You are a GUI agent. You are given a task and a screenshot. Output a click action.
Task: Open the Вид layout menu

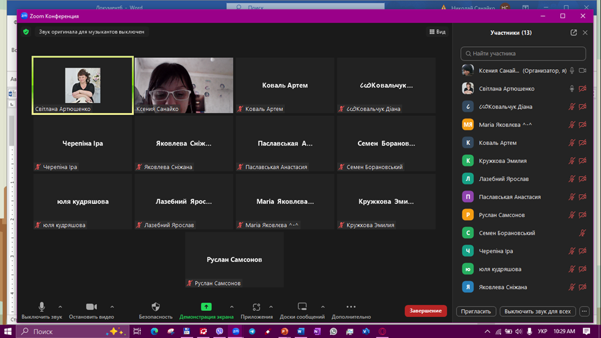(437, 32)
